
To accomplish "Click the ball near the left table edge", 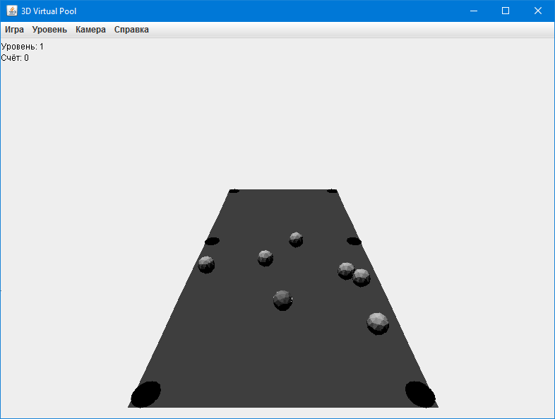I will 206,264.
